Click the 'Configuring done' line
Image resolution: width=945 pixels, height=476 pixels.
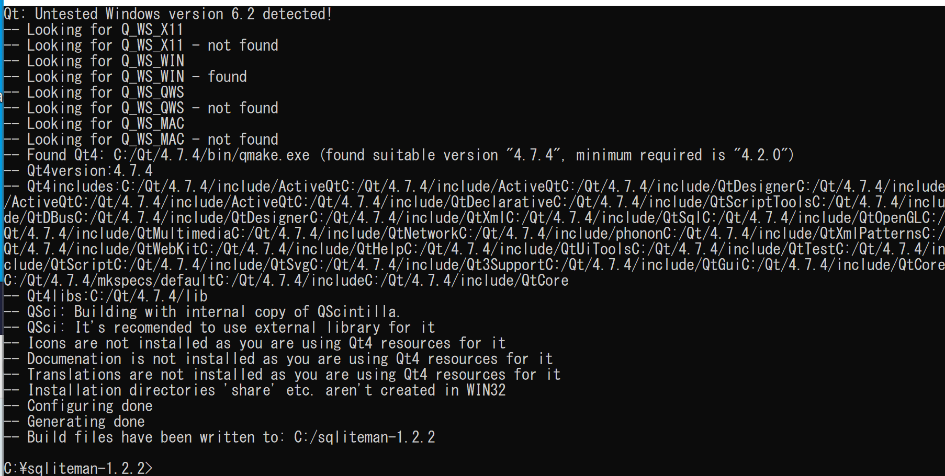[x=78, y=406]
